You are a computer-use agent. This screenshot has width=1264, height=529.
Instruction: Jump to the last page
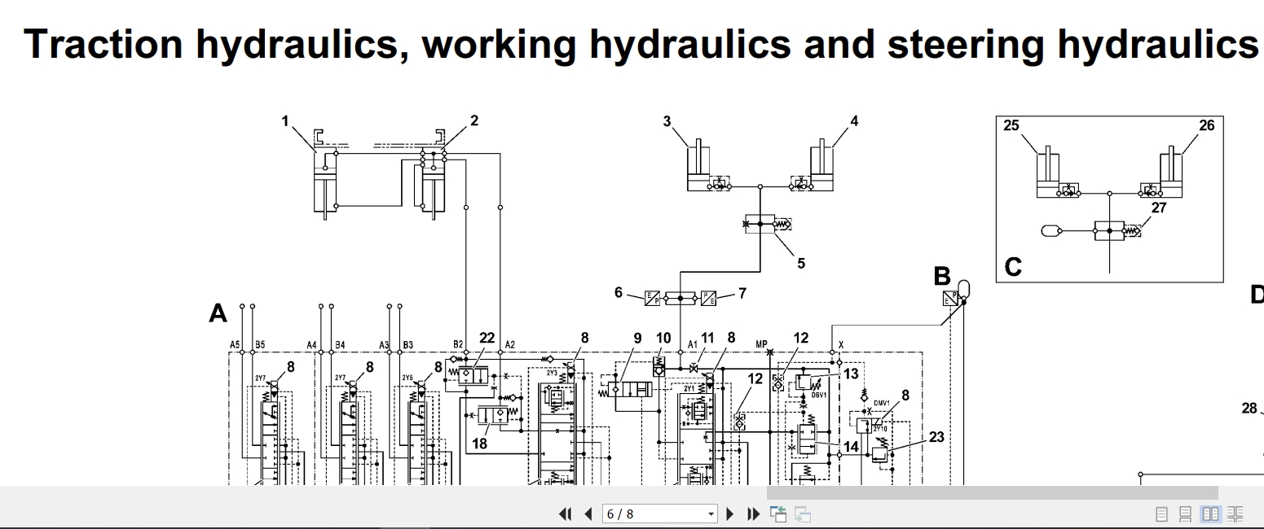[x=753, y=514]
